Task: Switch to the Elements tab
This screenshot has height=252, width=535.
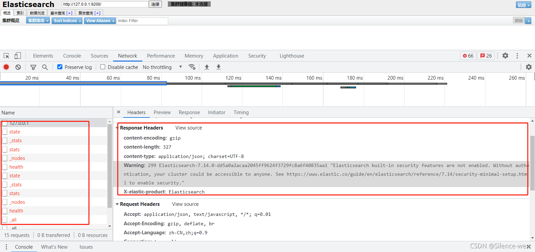Action: (43, 56)
